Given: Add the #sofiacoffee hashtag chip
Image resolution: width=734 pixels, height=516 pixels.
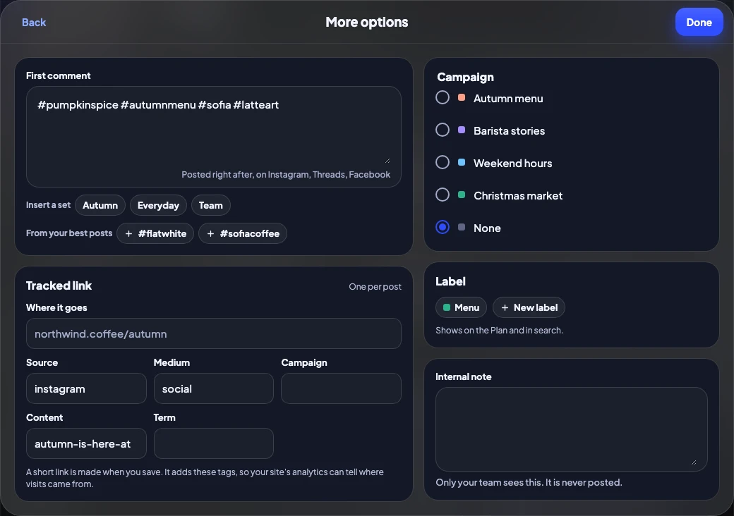Looking at the screenshot, I should point(243,233).
